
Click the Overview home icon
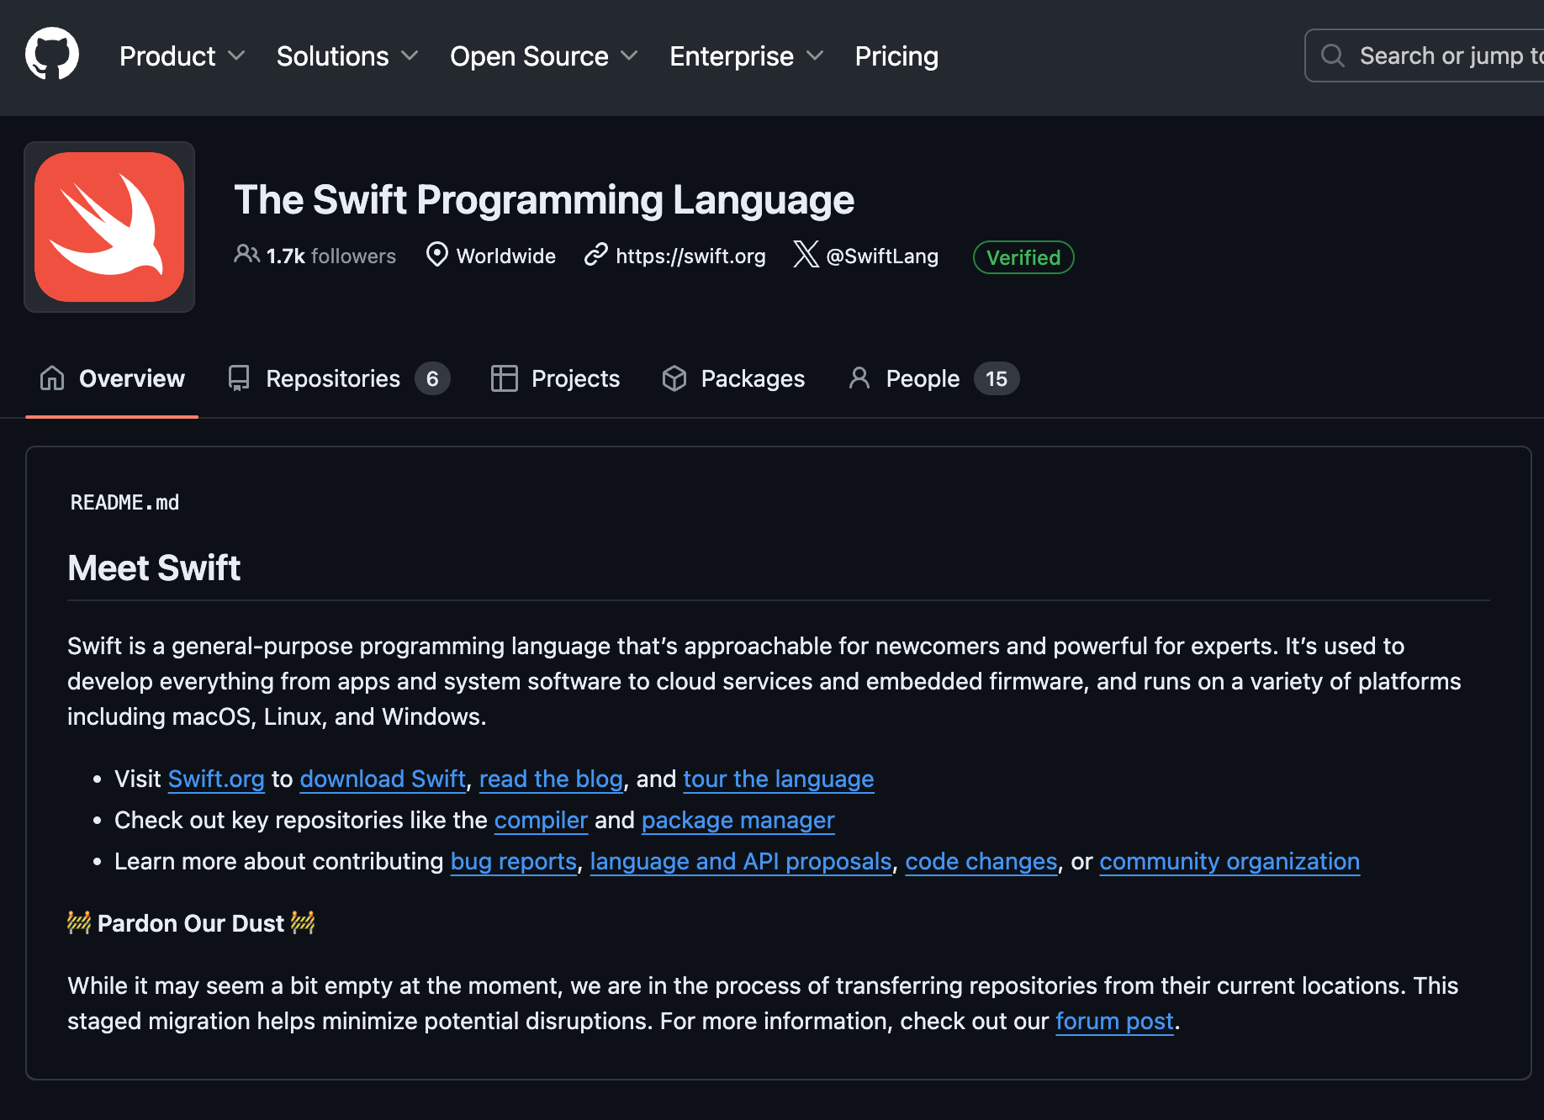point(52,378)
